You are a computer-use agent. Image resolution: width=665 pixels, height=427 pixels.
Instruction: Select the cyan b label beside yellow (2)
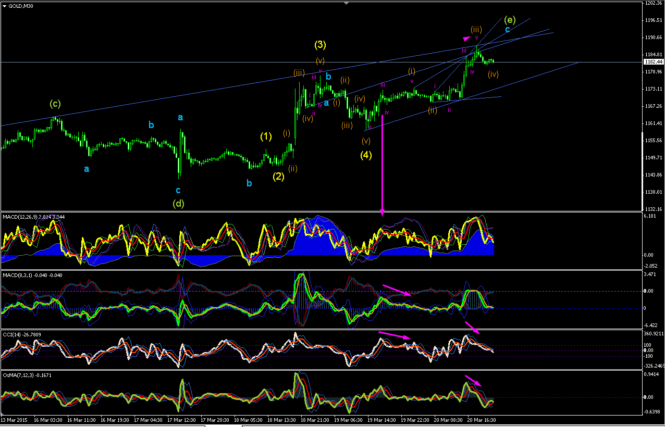[x=249, y=183]
